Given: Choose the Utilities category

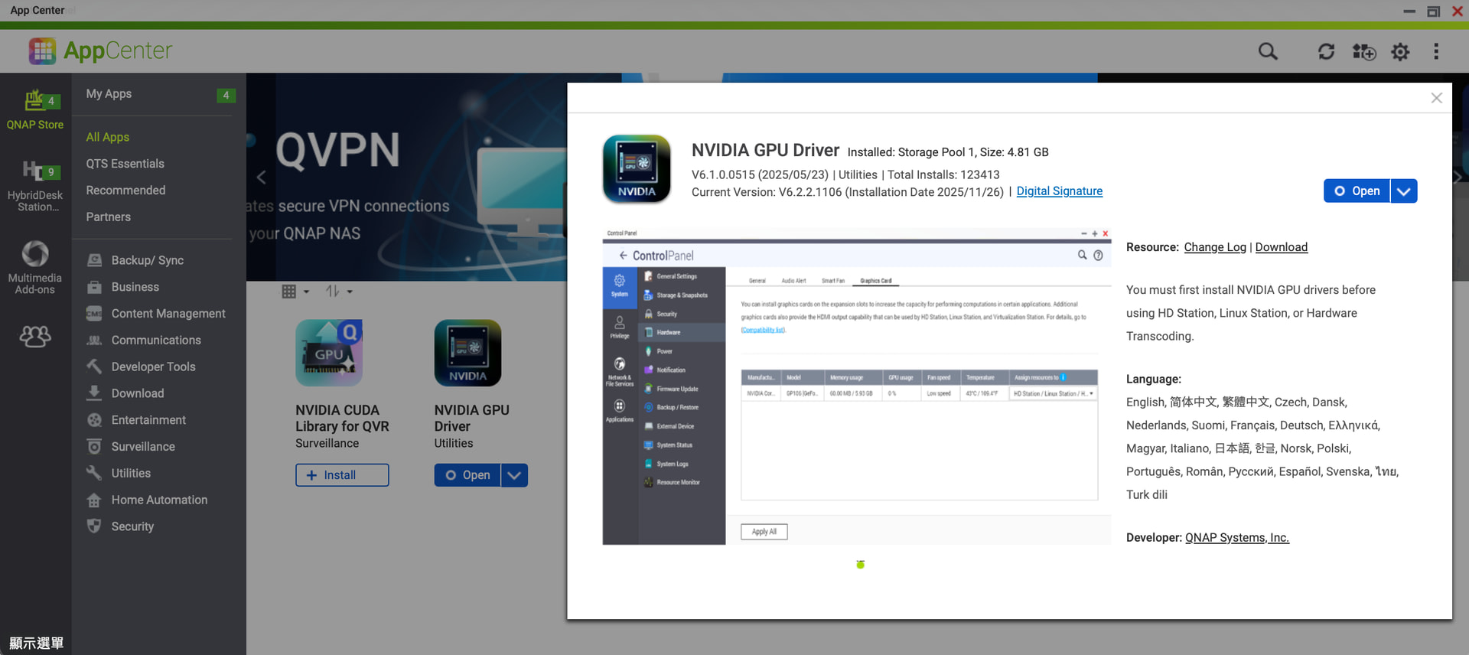Looking at the screenshot, I should (x=131, y=473).
